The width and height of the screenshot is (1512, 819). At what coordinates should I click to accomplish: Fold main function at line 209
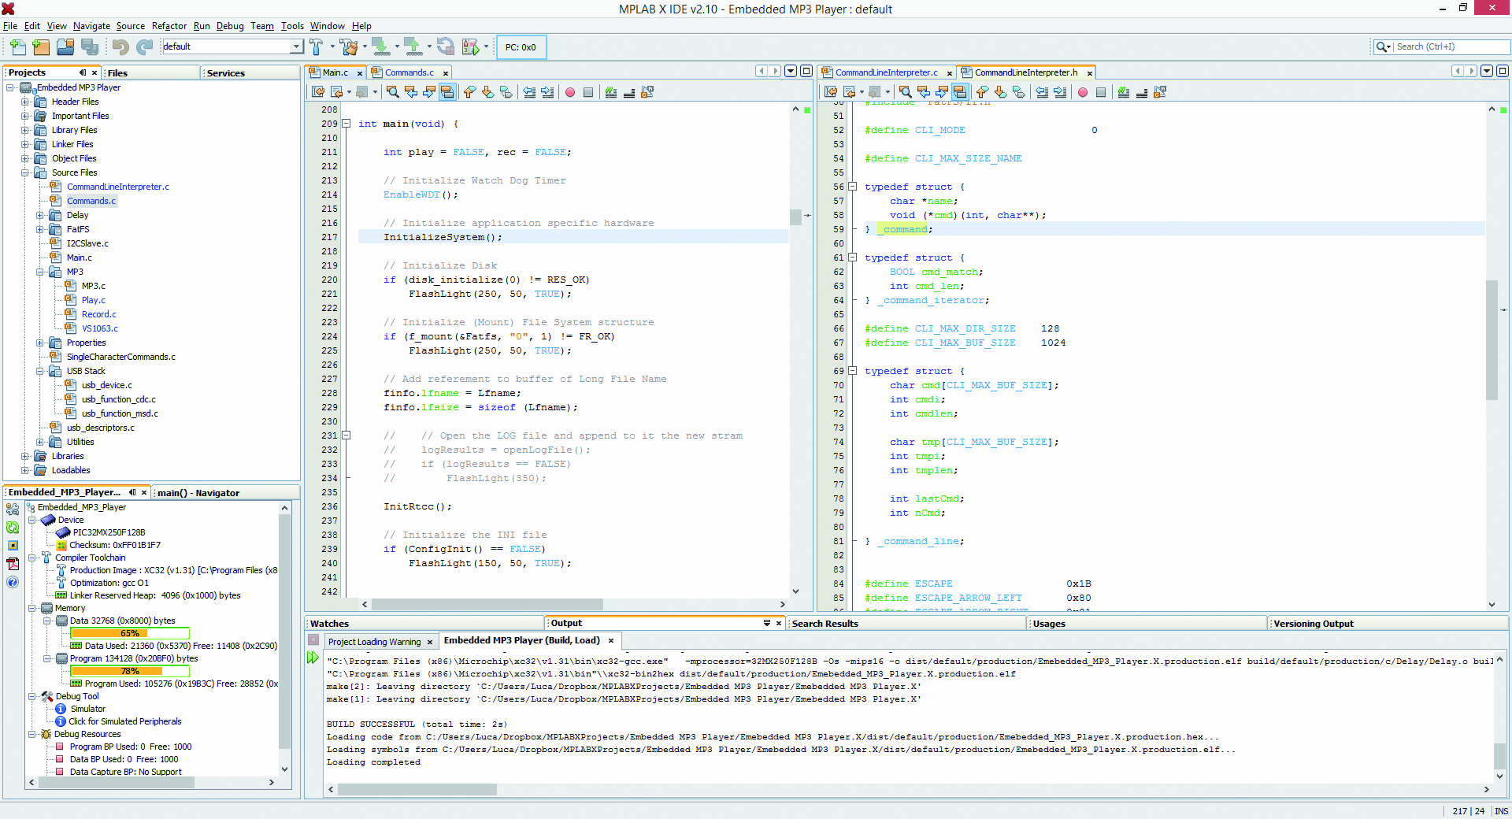coord(346,124)
